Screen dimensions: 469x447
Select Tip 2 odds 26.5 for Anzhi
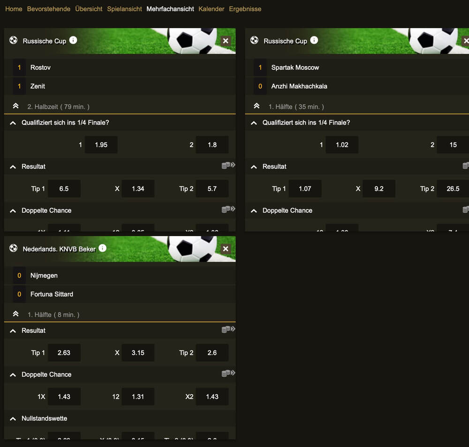click(x=453, y=188)
